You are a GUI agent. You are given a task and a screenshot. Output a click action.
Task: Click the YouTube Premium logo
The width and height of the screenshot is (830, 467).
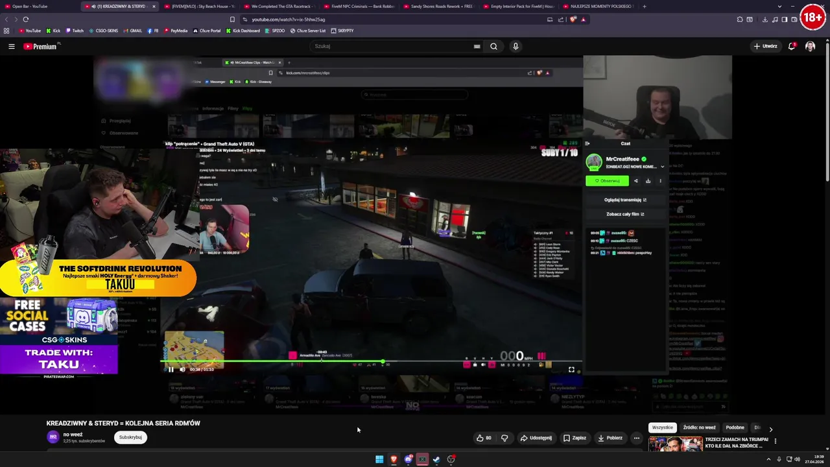pyautogui.click(x=41, y=46)
